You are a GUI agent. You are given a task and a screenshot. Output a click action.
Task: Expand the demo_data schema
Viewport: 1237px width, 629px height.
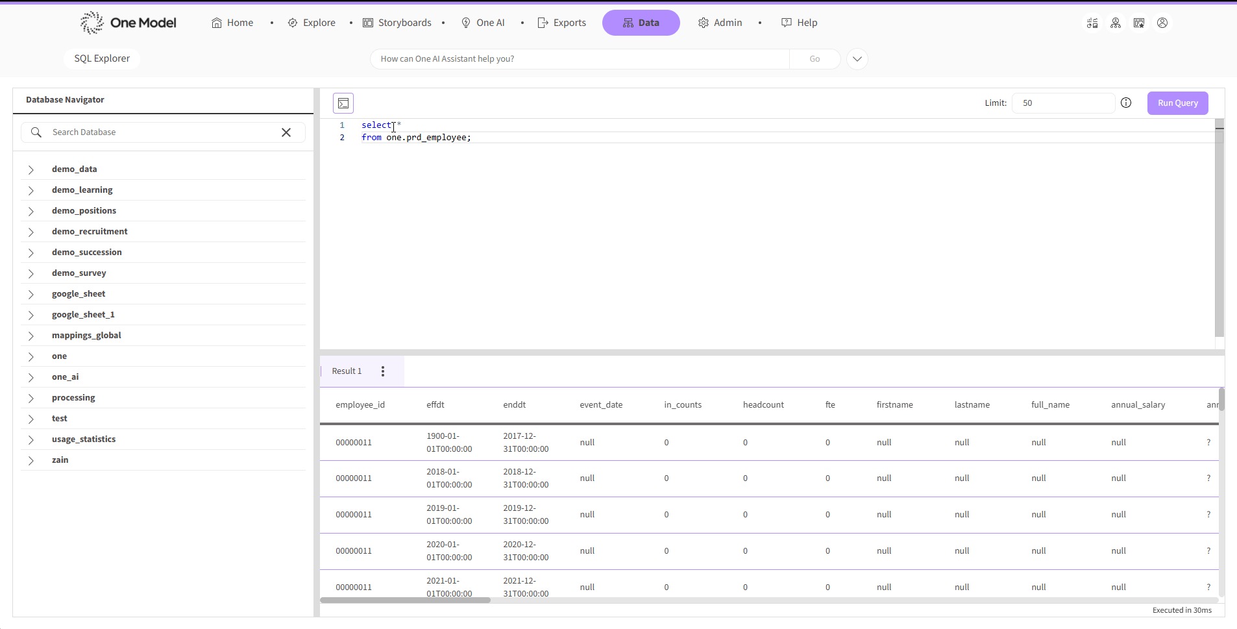31,169
